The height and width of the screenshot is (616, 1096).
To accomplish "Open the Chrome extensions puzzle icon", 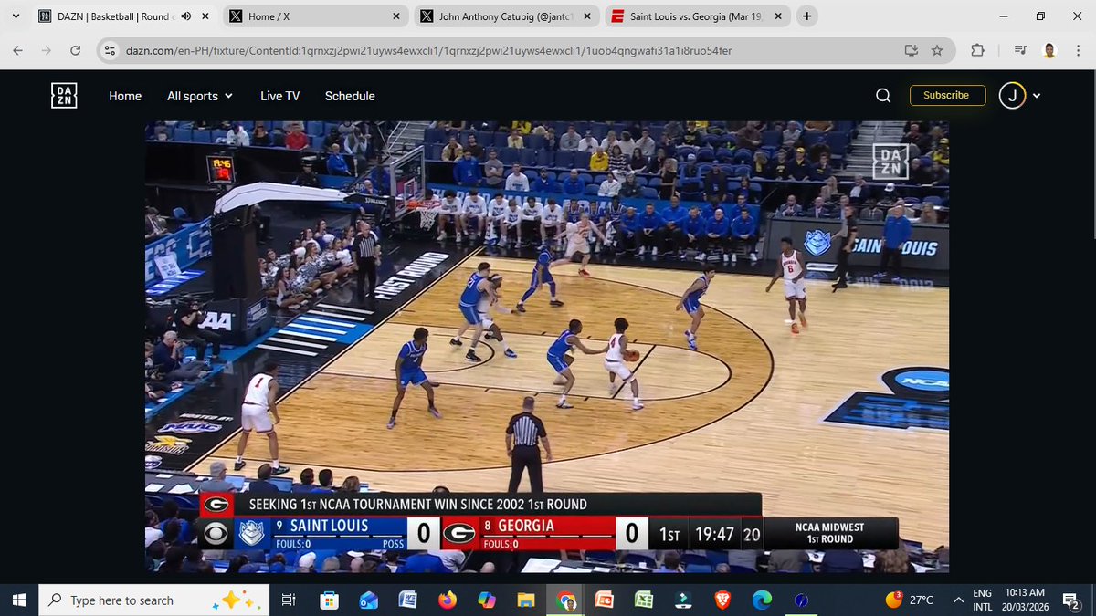I will coord(977,51).
